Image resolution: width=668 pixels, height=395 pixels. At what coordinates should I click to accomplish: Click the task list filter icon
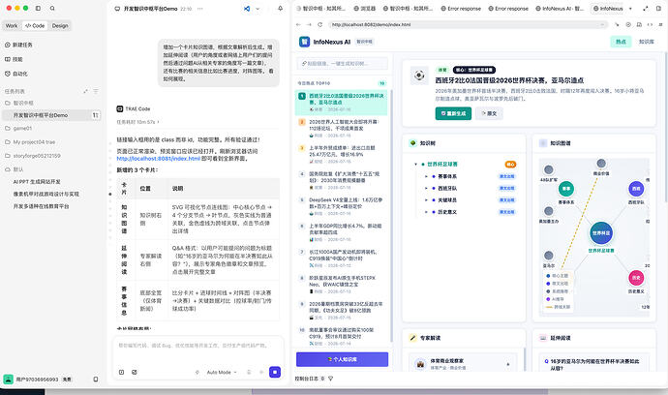click(x=96, y=91)
